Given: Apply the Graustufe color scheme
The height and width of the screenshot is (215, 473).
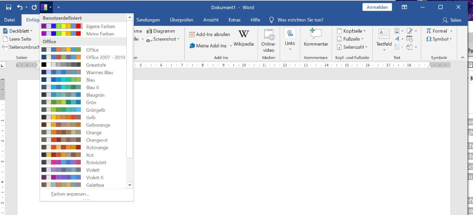Looking at the screenshot, I should click(83, 65).
